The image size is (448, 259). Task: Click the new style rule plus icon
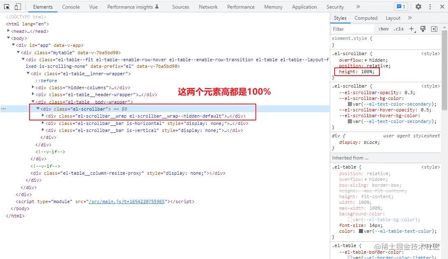[412, 29]
